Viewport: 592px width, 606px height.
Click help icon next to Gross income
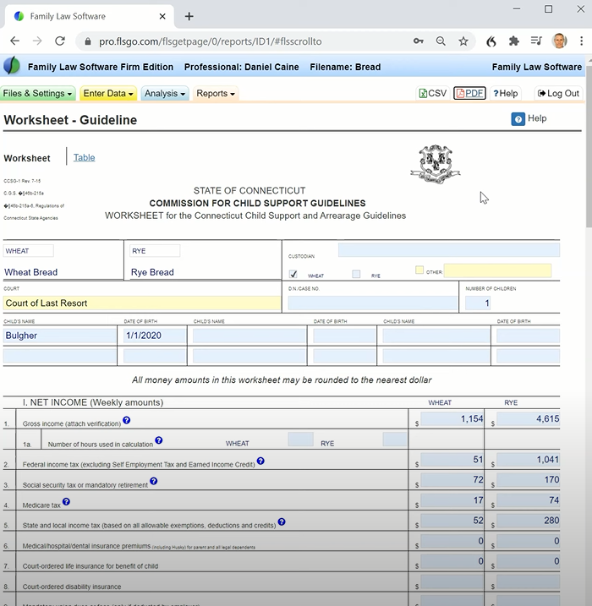pos(127,420)
